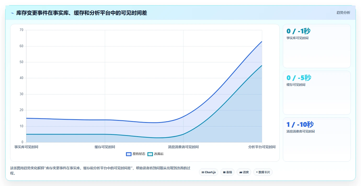Click the y-axis value 60
361x186 pixels.
coord(21,46)
